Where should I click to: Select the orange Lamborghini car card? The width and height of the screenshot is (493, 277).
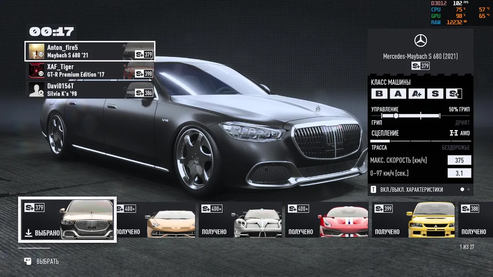[x=156, y=220]
